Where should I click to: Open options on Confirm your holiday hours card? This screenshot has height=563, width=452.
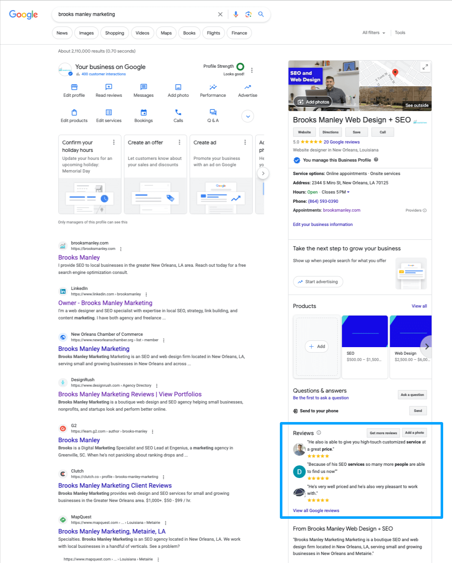coord(114,143)
